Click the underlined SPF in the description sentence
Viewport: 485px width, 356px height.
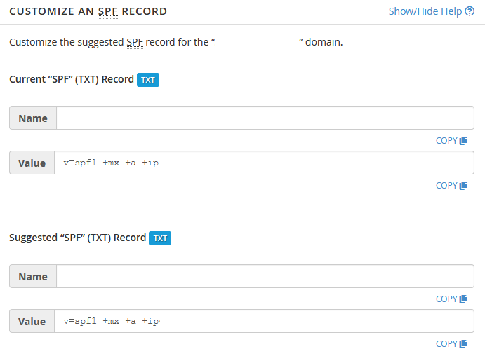135,42
